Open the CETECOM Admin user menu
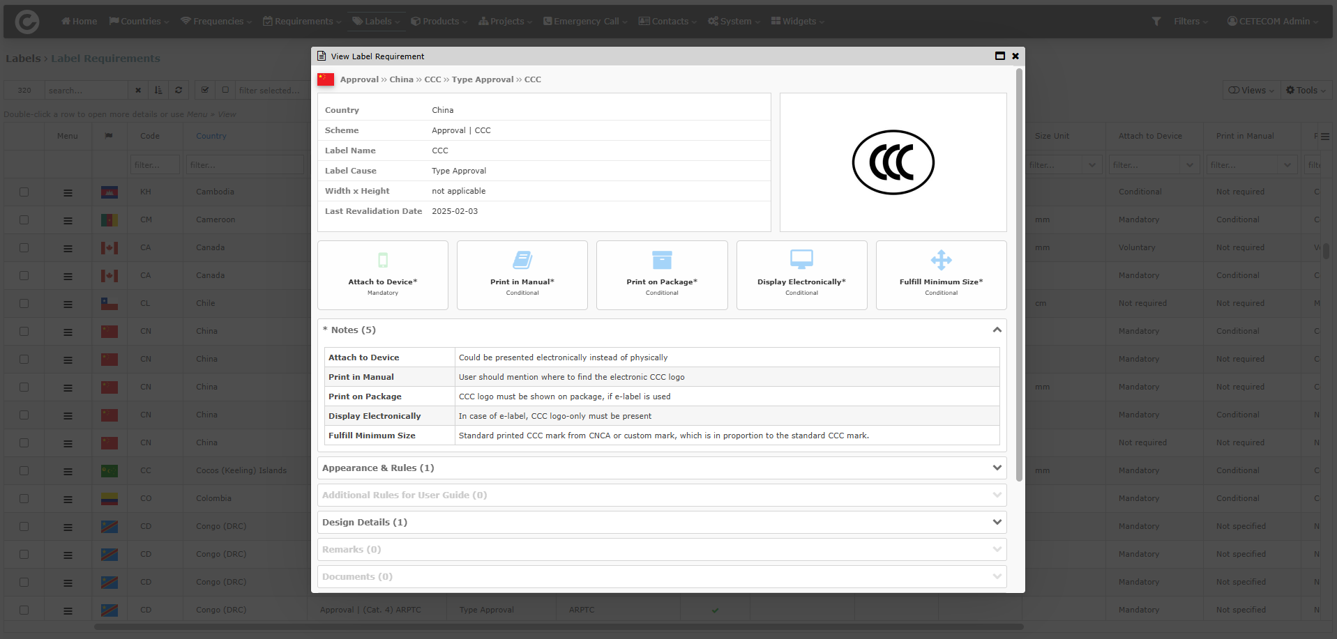This screenshot has height=639, width=1337. (x=1273, y=22)
